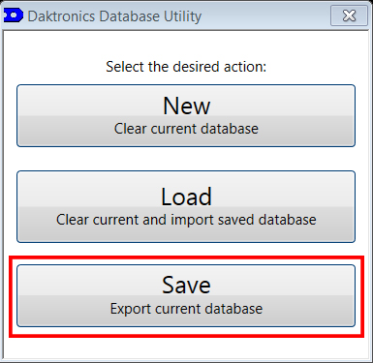This screenshot has height=363, width=373.
Task: Select the "Clear current database" option
Action: [x=186, y=129]
